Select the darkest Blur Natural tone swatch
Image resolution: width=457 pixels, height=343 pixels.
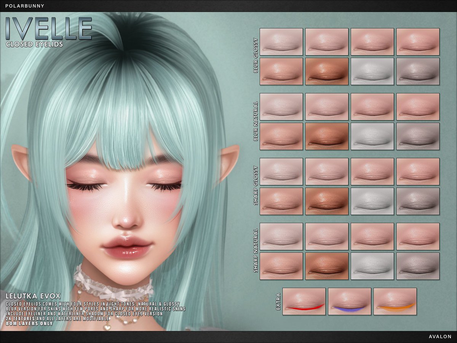click(x=326, y=136)
